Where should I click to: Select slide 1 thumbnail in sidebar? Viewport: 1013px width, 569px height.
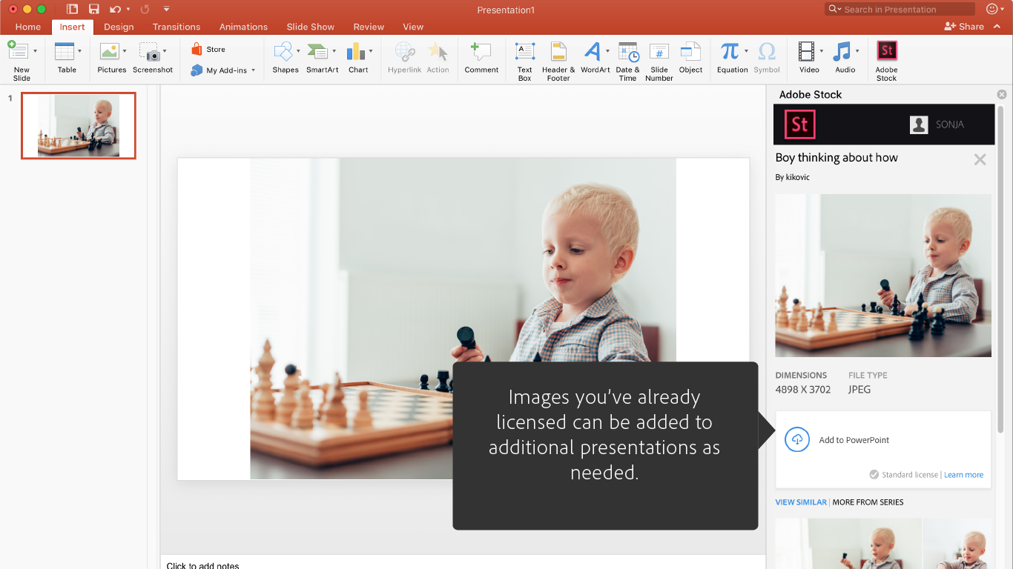79,125
